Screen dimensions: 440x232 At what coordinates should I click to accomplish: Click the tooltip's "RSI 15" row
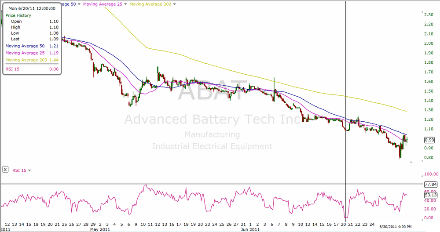32,69
